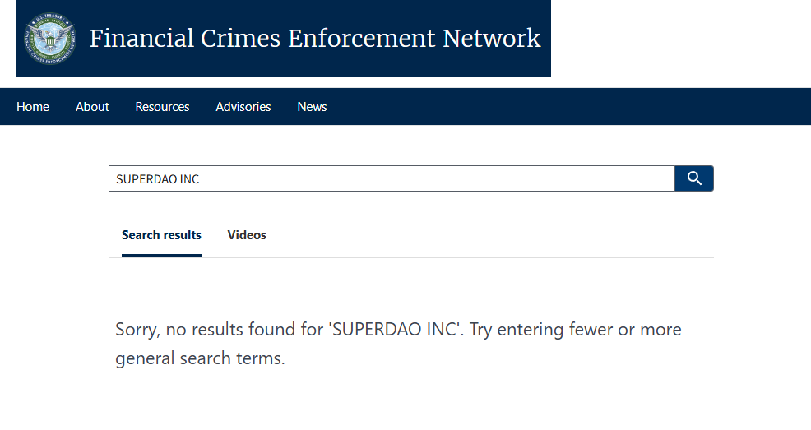Open the About menu item
The height and width of the screenshot is (430, 811).
point(92,107)
